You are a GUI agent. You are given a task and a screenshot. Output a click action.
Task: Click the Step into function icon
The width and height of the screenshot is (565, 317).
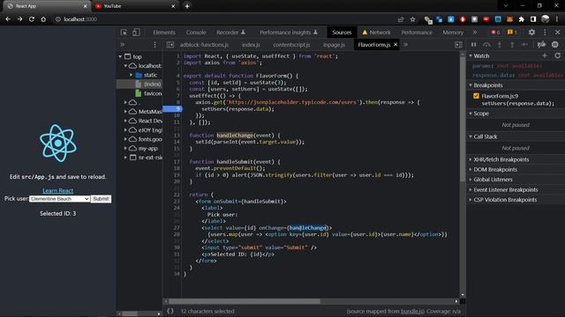[500, 45]
